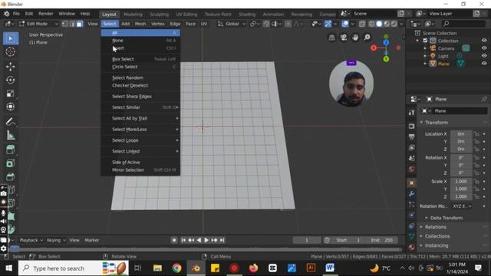
Task: Jump to the end frame
Action: click(x=222, y=240)
